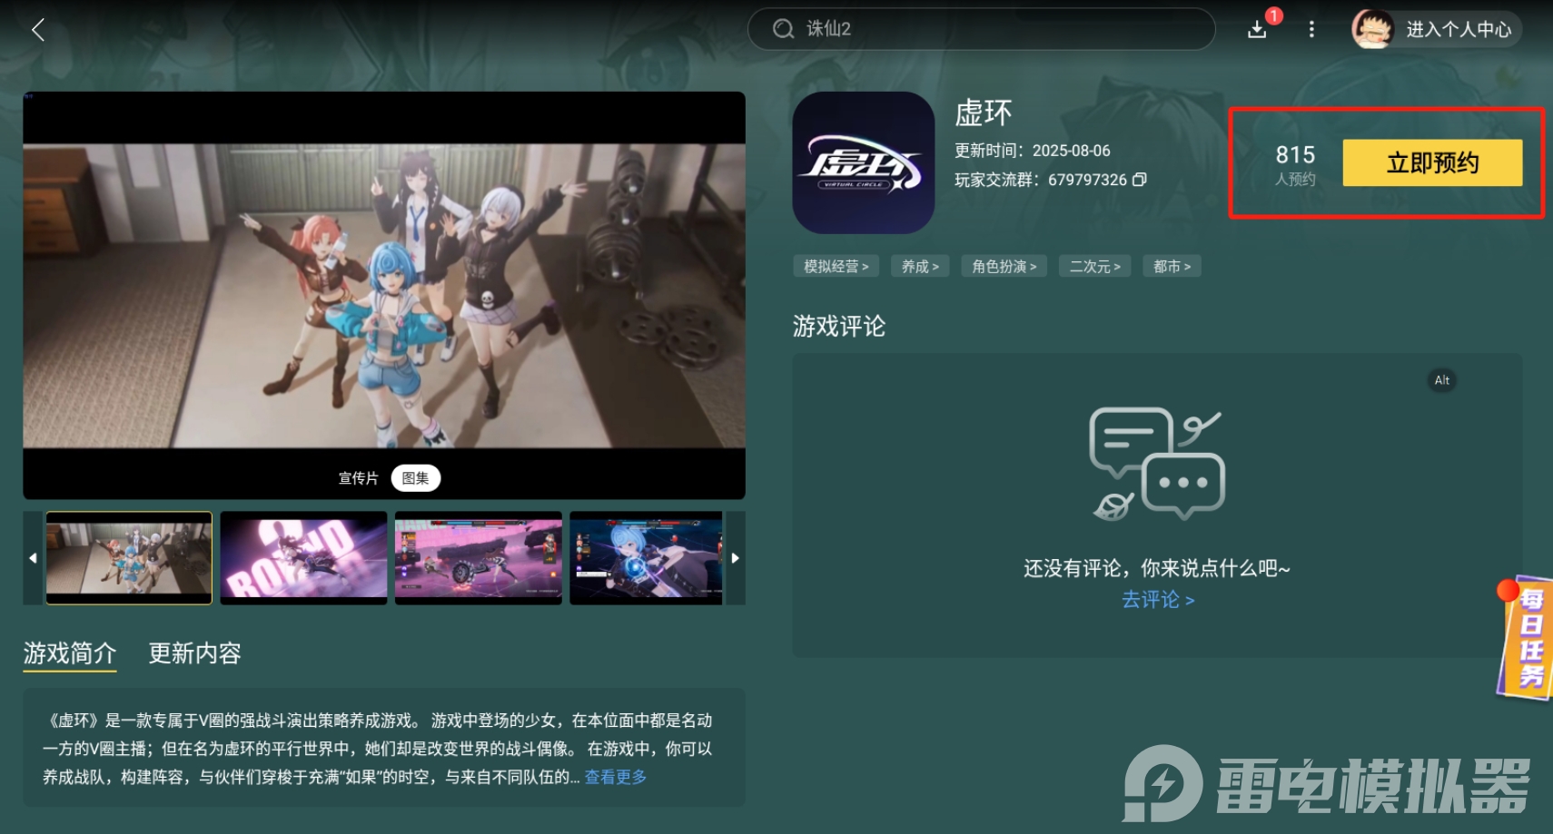Click the 立即预约 reserve button

pyautogui.click(x=1432, y=162)
